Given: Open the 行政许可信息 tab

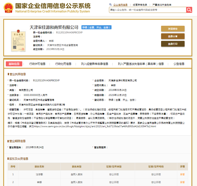Looking at the screenshot, I should tap(37, 64).
